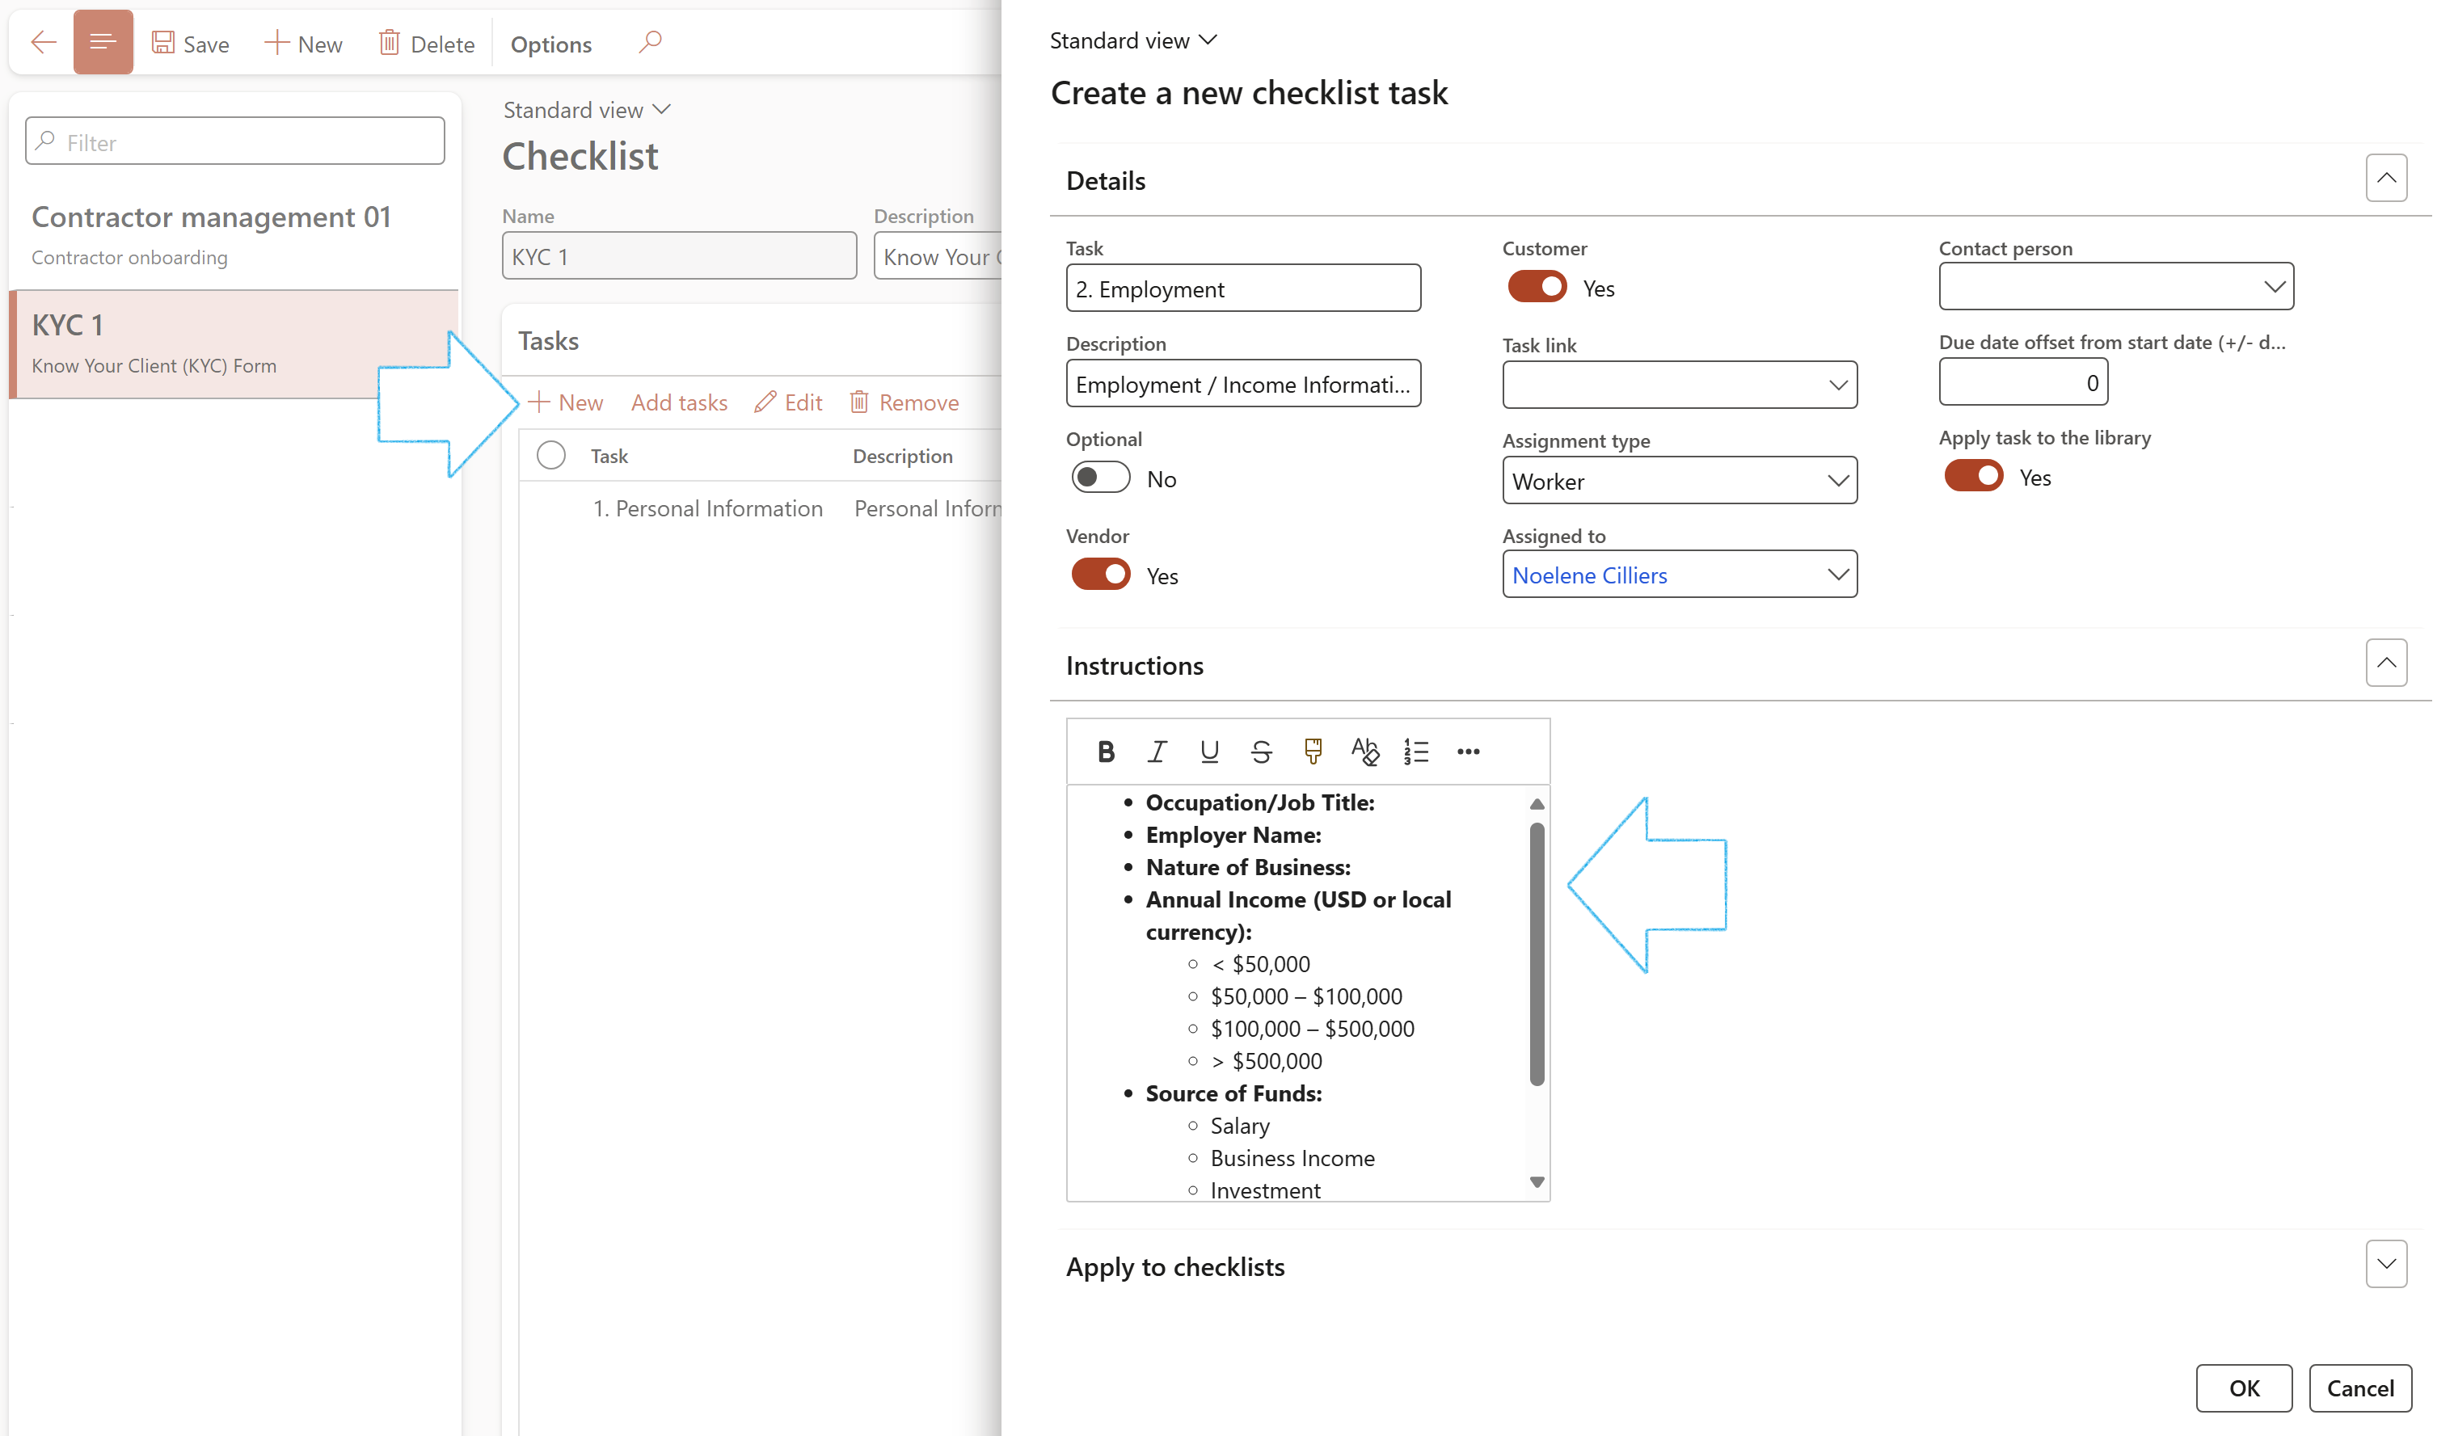Open the Options menu
The image size is (2454, 1436).
pyautogui.click(x=550, y=44)
